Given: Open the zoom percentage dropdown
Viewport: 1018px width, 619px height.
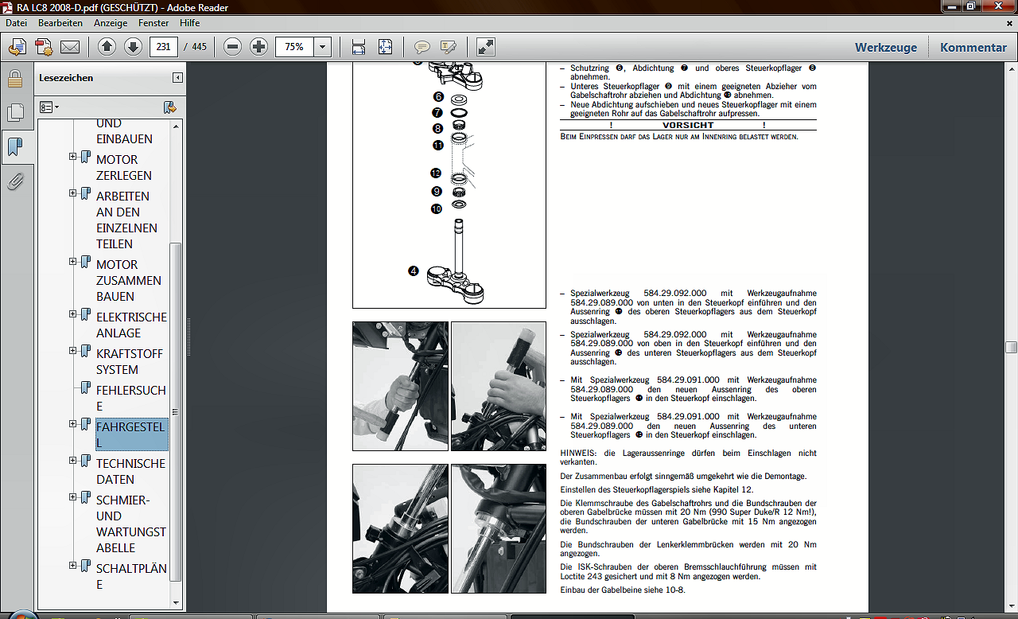Looking at the screenshot, I should point(322,47).
